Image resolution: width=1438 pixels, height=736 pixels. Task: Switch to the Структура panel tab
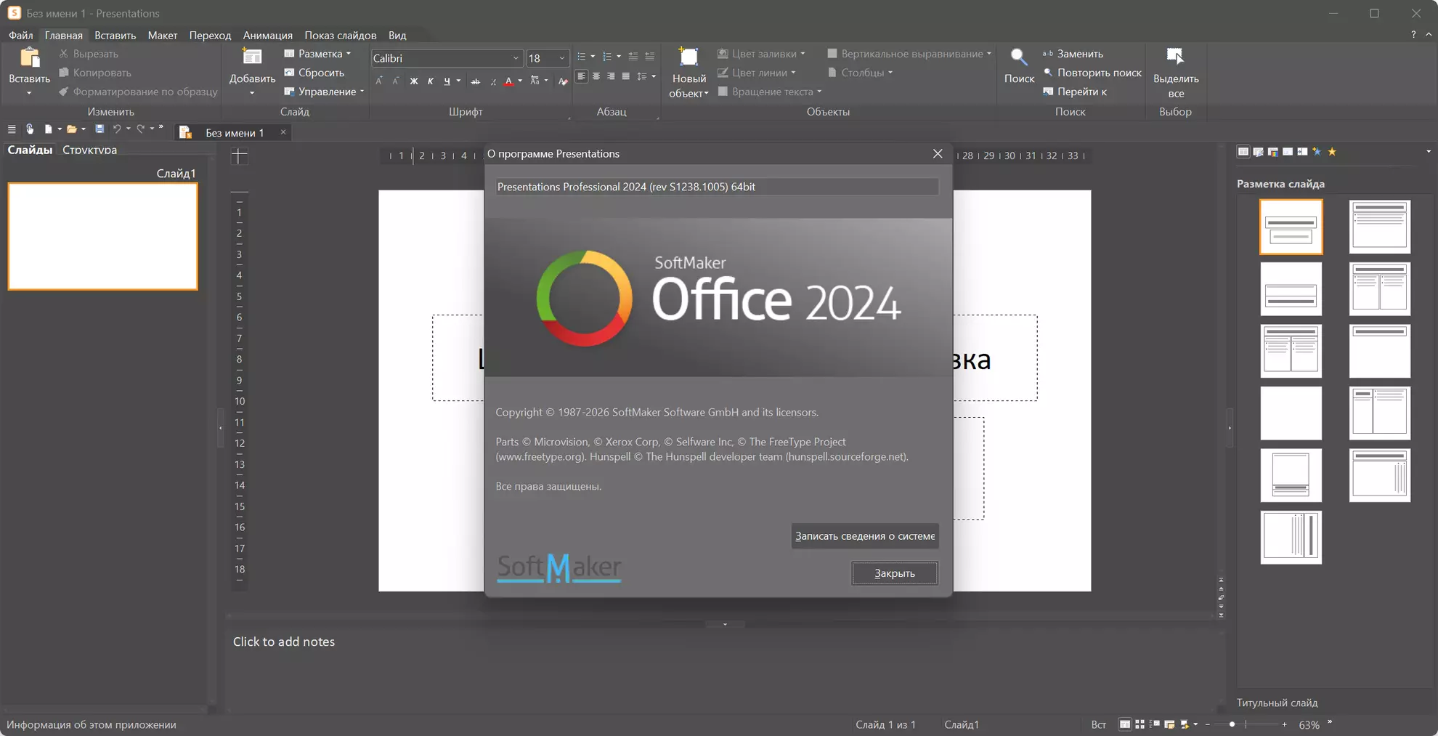pyautogui.click(x=89, y=150)
